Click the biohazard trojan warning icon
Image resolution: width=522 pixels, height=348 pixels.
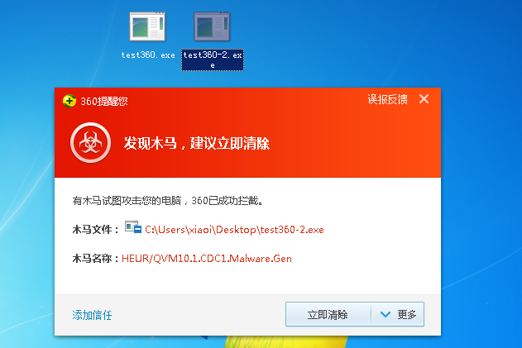coord(90,143)
